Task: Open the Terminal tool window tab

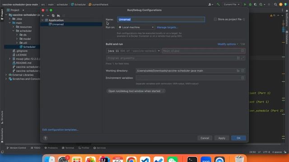Action: tap(68, 148)
